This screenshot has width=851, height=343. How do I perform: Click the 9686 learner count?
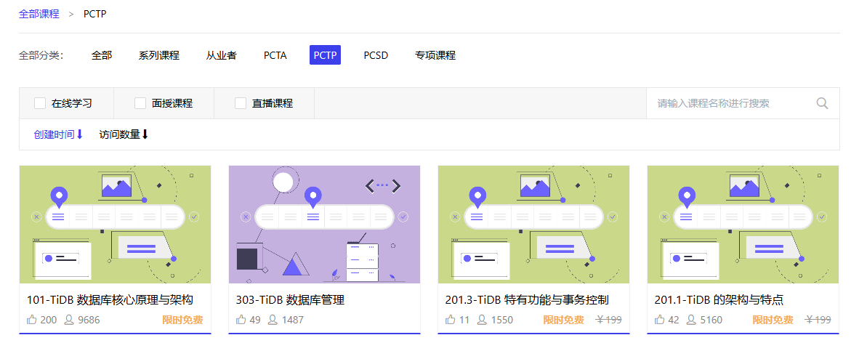(89, 320)
